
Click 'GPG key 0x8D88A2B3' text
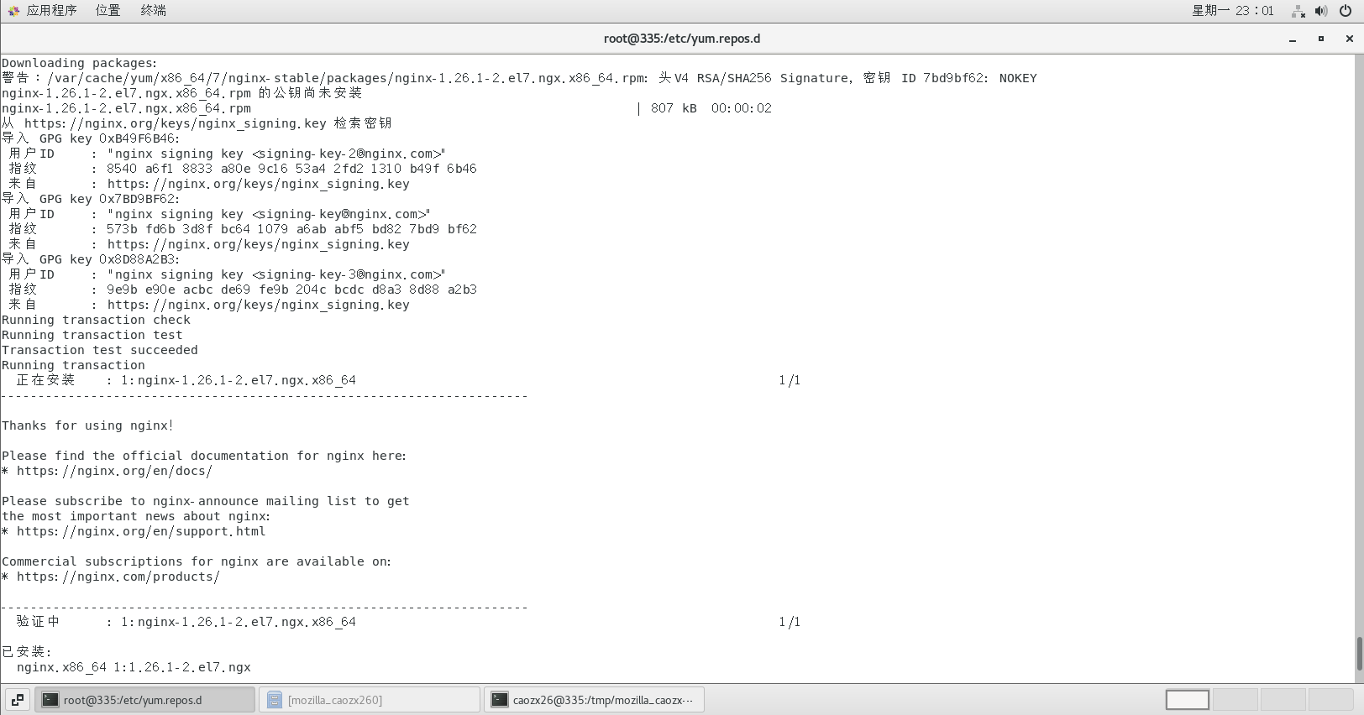coord(109,259)
